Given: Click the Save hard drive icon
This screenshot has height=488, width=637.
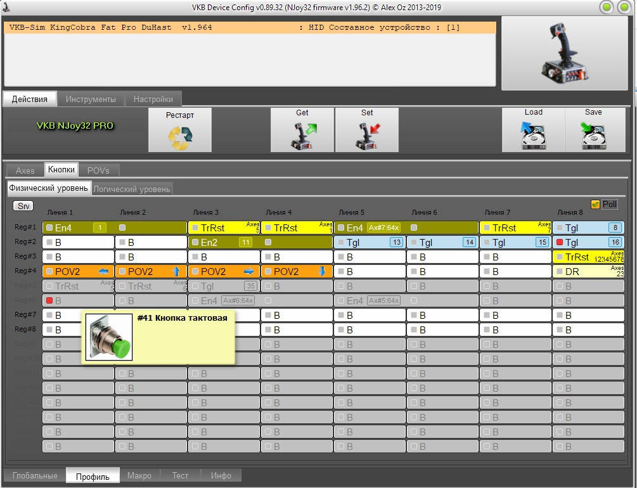Looking at the screenshot, I should [595, 130].
